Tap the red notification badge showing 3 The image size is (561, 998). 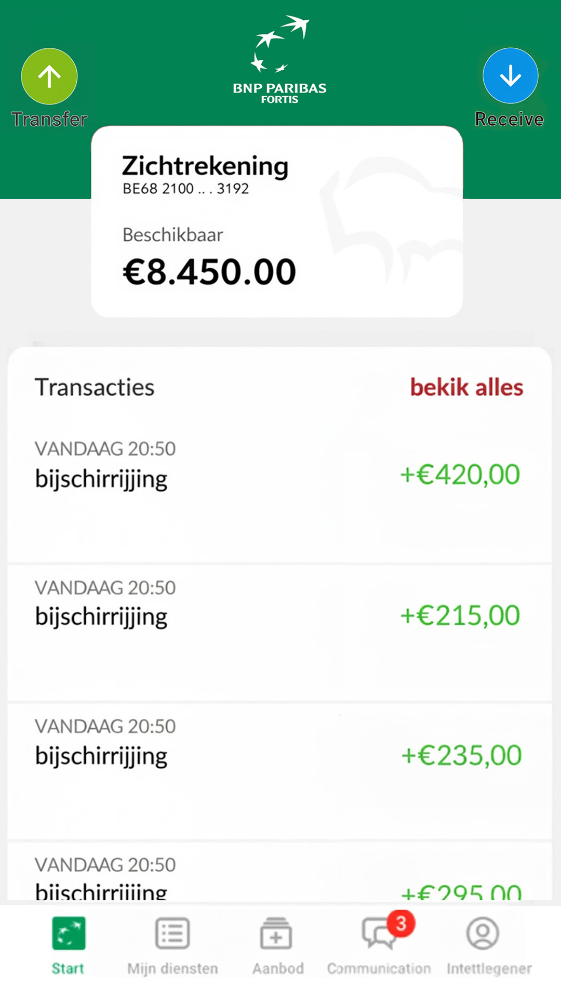(x=400, y=924)
